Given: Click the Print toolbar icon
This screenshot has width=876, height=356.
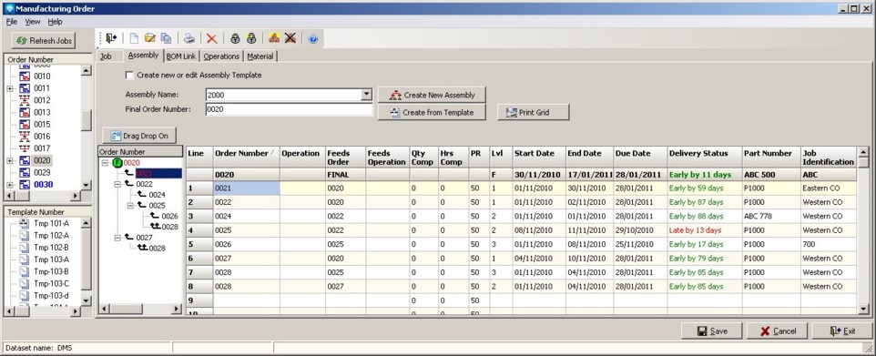Looking at the screenshot, I should click(189, 38).
